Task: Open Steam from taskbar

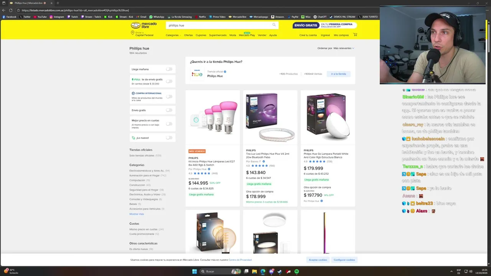Action: (280, 271)
